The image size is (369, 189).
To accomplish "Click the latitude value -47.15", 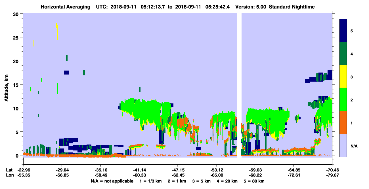I will [x=177, y=170].
